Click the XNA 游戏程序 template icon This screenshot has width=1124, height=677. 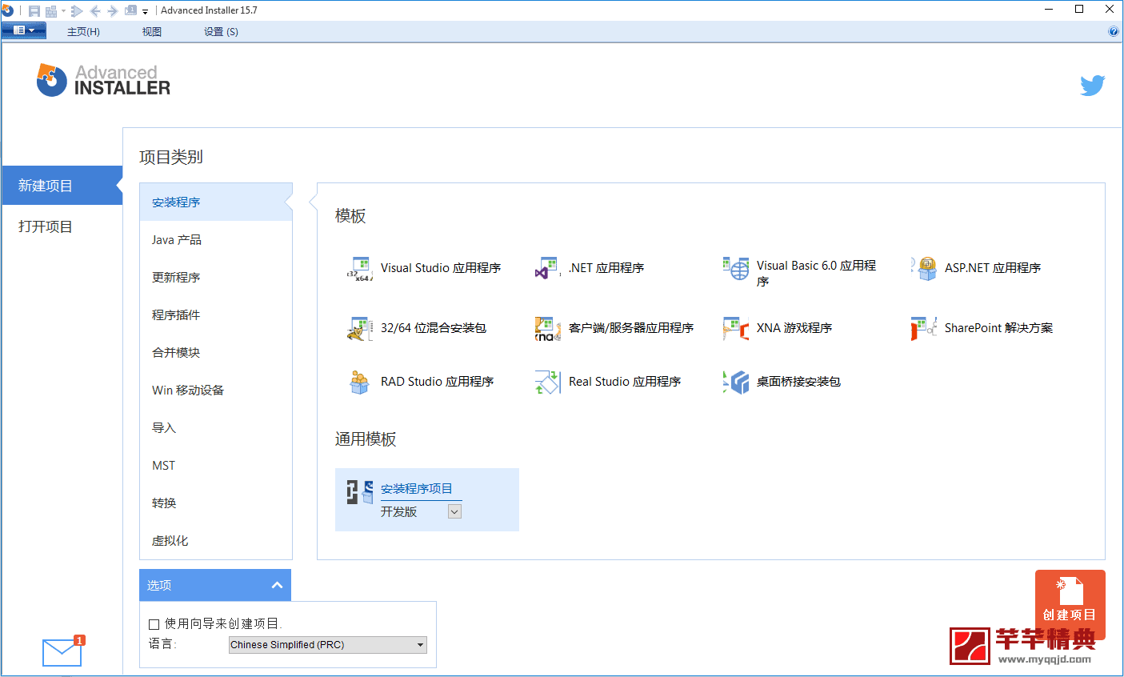click(736, 329)
